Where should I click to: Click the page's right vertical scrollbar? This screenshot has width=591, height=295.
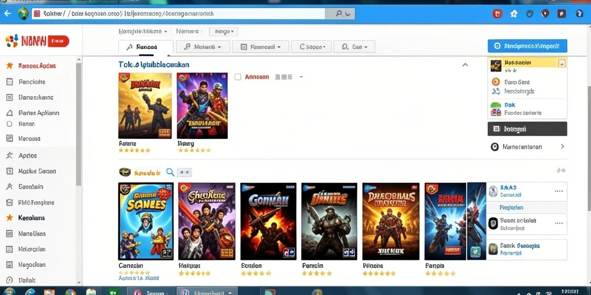(x=588, y=149)
